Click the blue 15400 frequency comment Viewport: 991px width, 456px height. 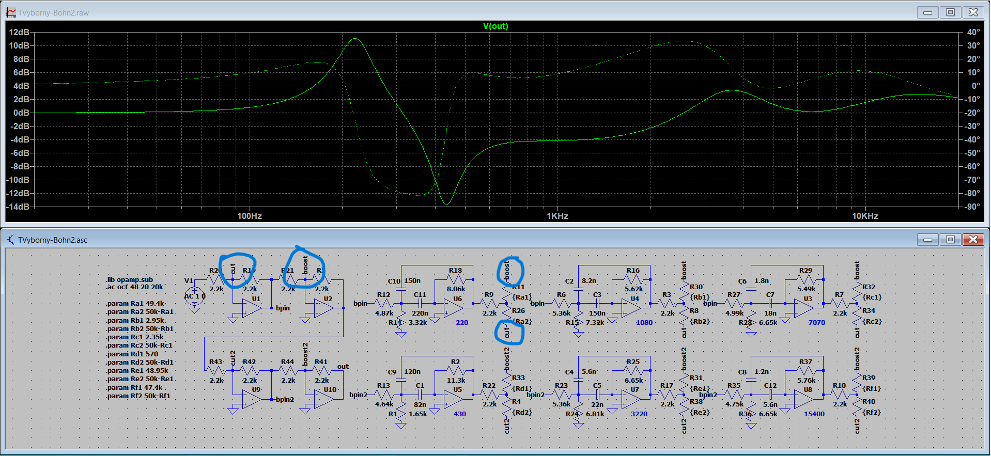[x=814, y=414]
